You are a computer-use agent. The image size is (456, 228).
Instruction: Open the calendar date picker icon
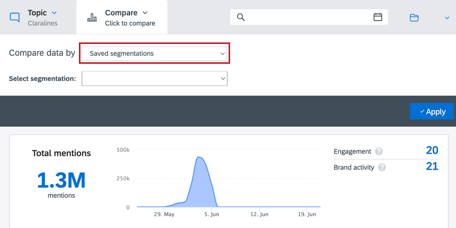pos(378,17)
